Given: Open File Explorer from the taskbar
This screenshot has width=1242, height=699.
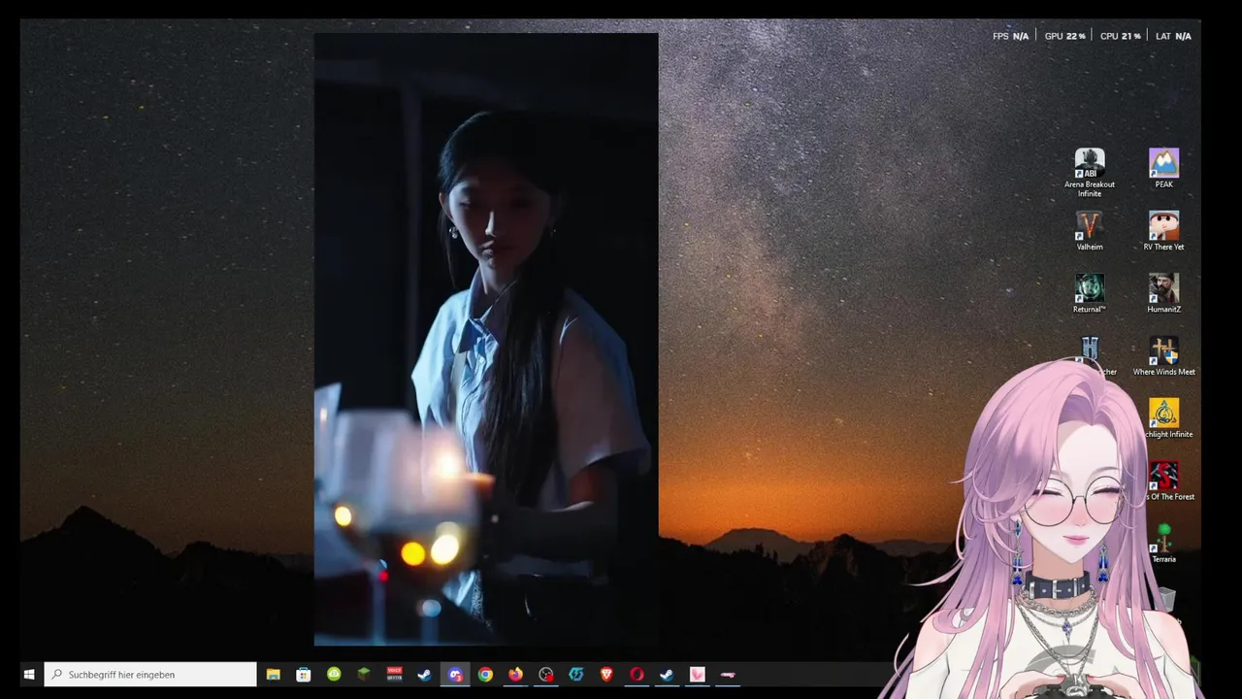Looking at the screenshot, I should (x=274, y=674).
